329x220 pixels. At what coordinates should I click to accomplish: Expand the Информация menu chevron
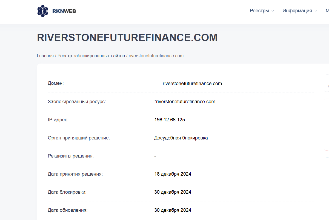coord(316,11)
